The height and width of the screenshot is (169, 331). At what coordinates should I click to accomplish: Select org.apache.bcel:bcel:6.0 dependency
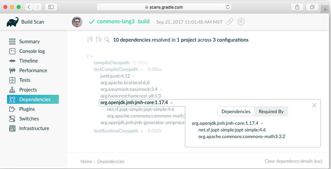[x=125, y=83]
